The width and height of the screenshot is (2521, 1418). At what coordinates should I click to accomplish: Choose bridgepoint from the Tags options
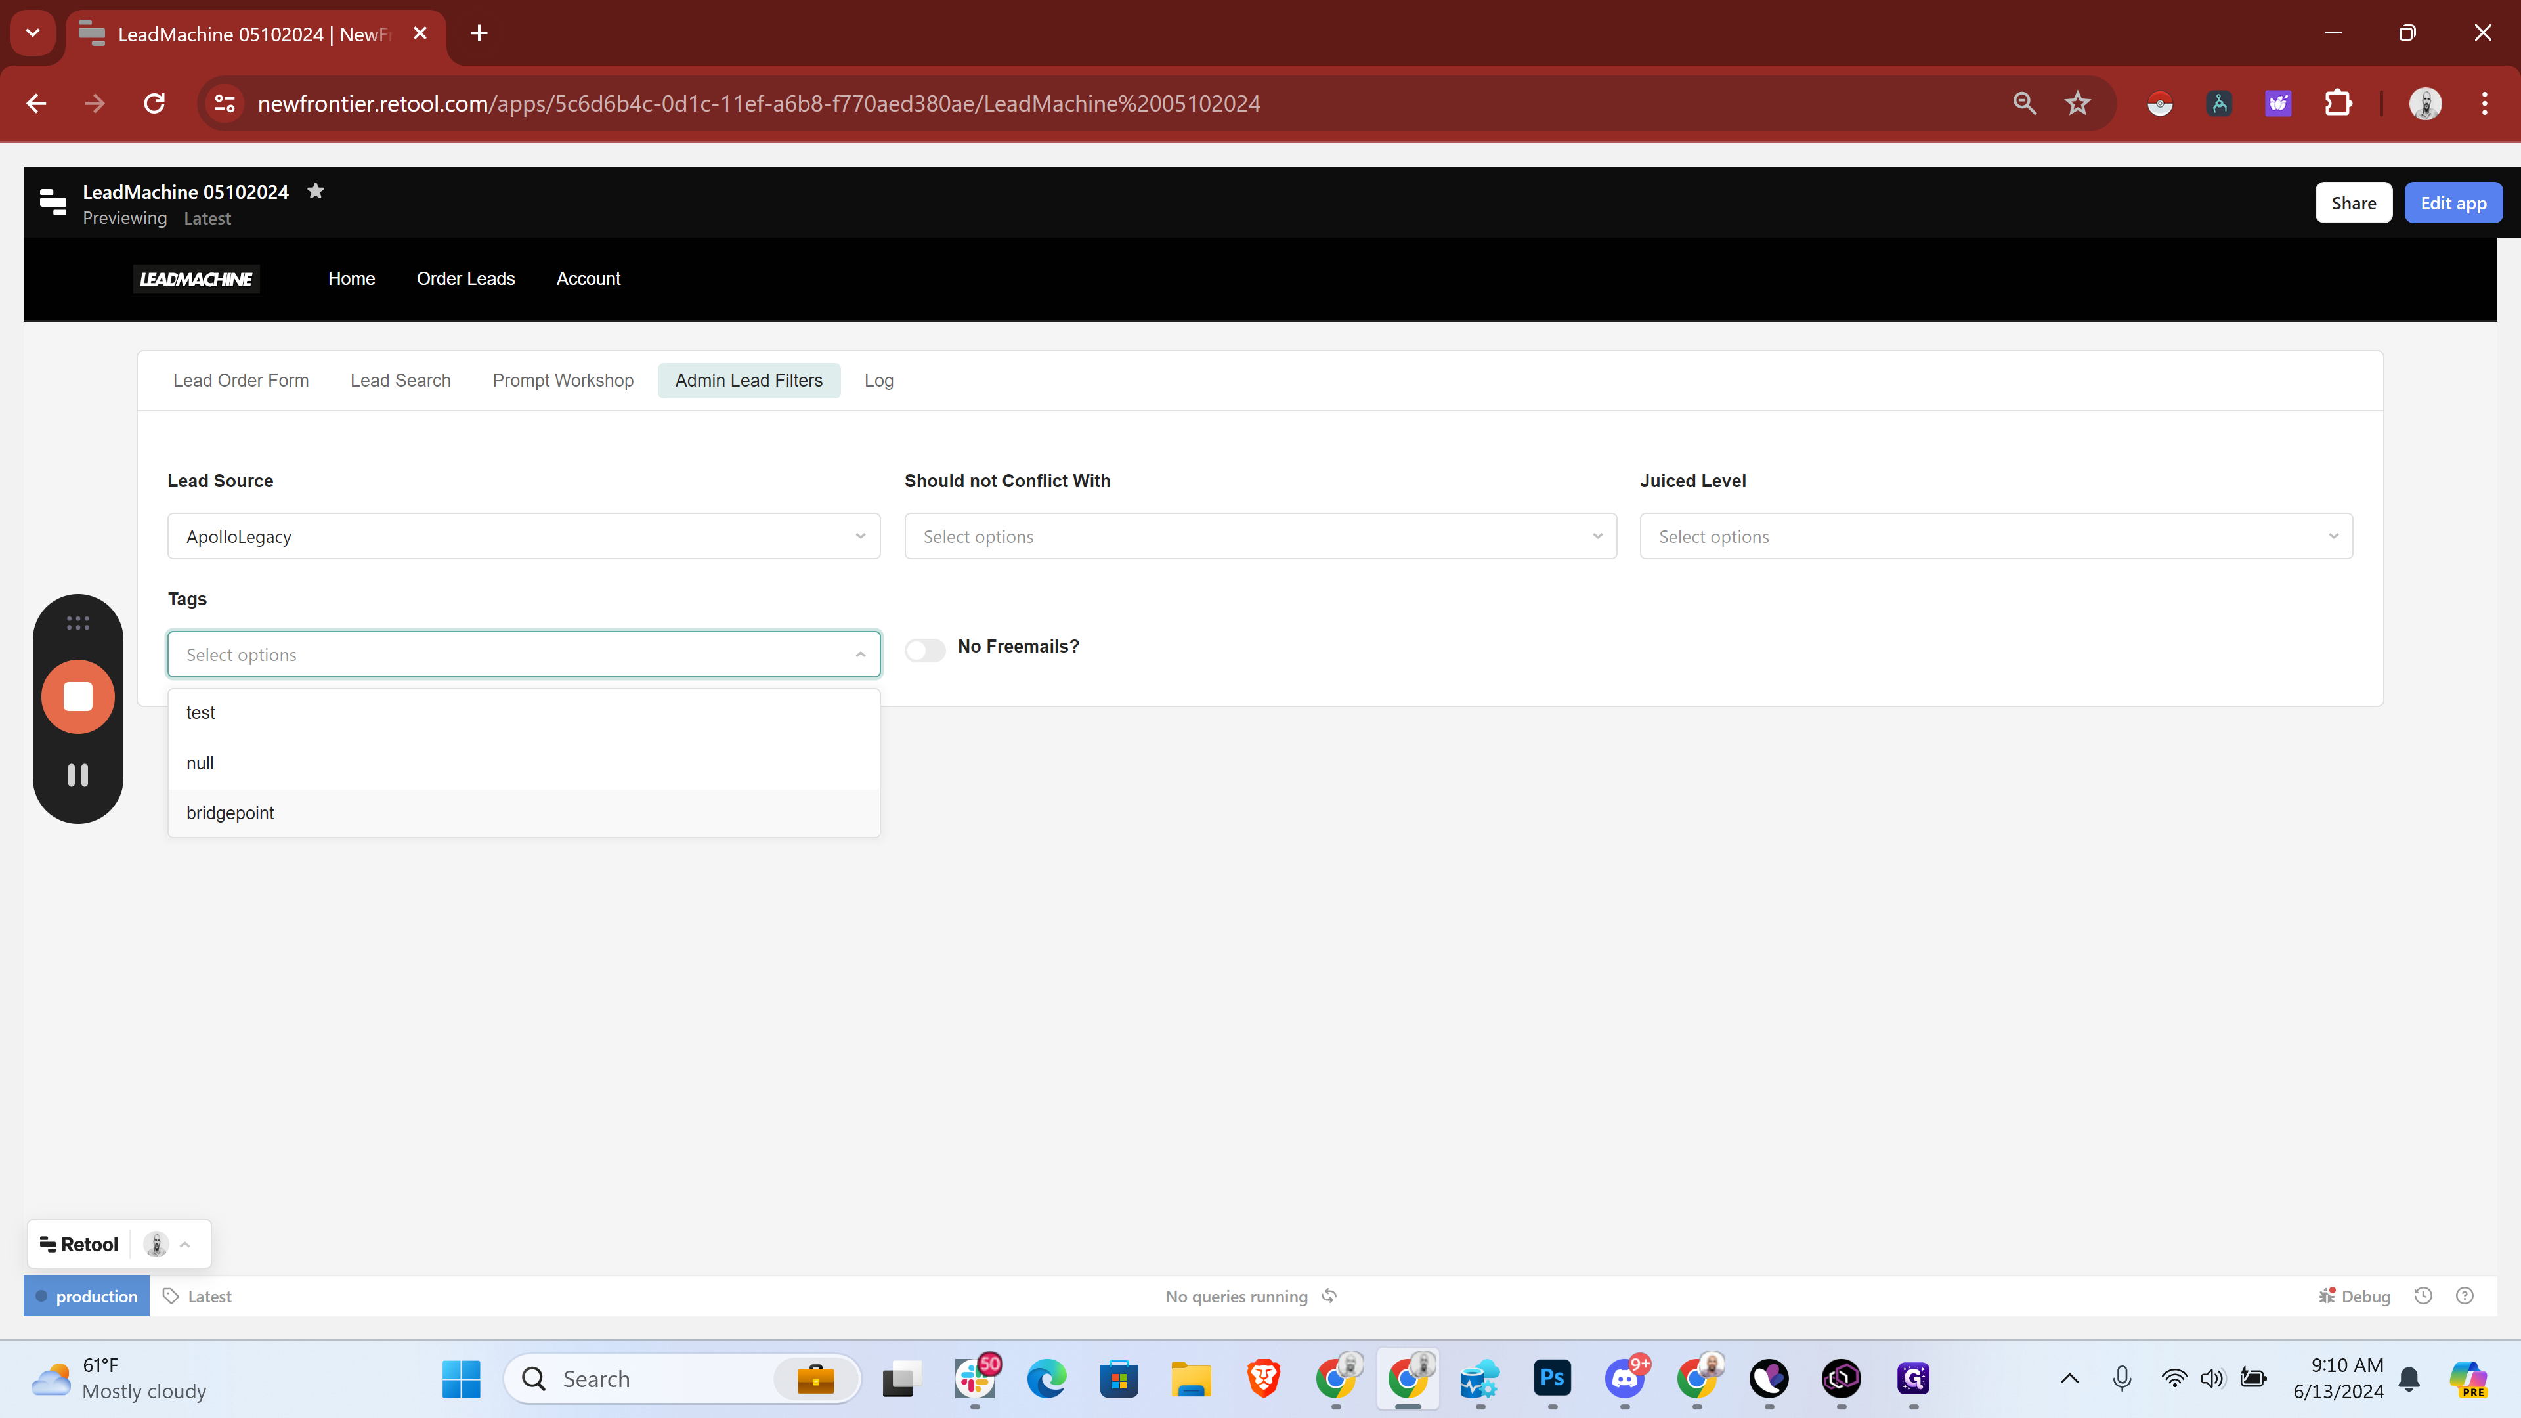click(x=230, y=813)
